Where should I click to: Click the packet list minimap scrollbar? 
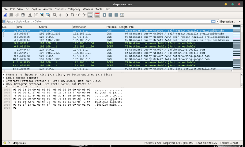click(x=237, y=49)
